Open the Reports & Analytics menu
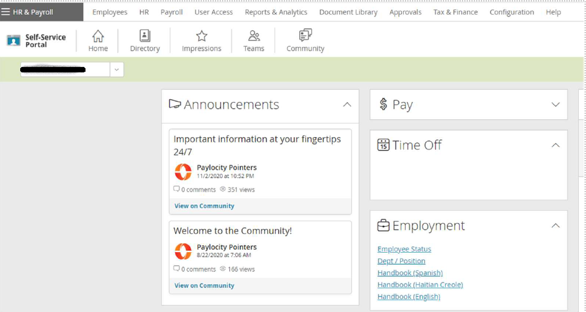This screenshot has width=586, height=312. pos(276,12)
